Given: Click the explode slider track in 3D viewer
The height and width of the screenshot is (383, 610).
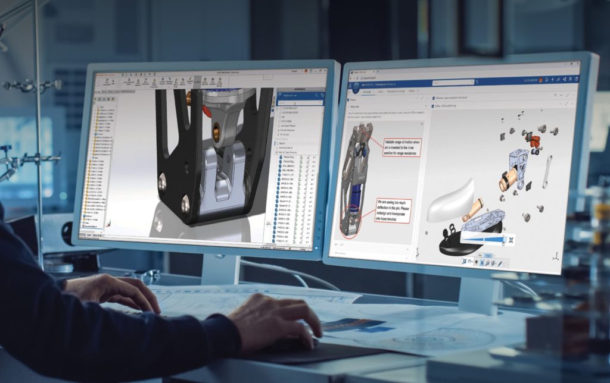Looking at the screenshot, I should 483,240.
